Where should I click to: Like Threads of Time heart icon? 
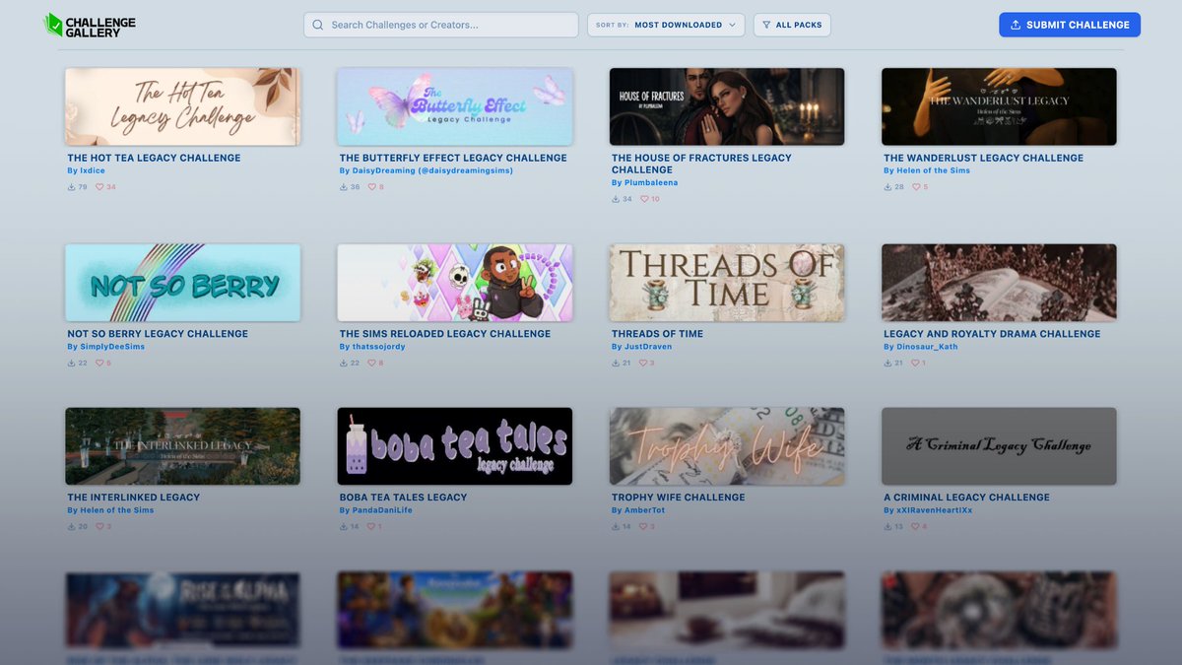643,364
